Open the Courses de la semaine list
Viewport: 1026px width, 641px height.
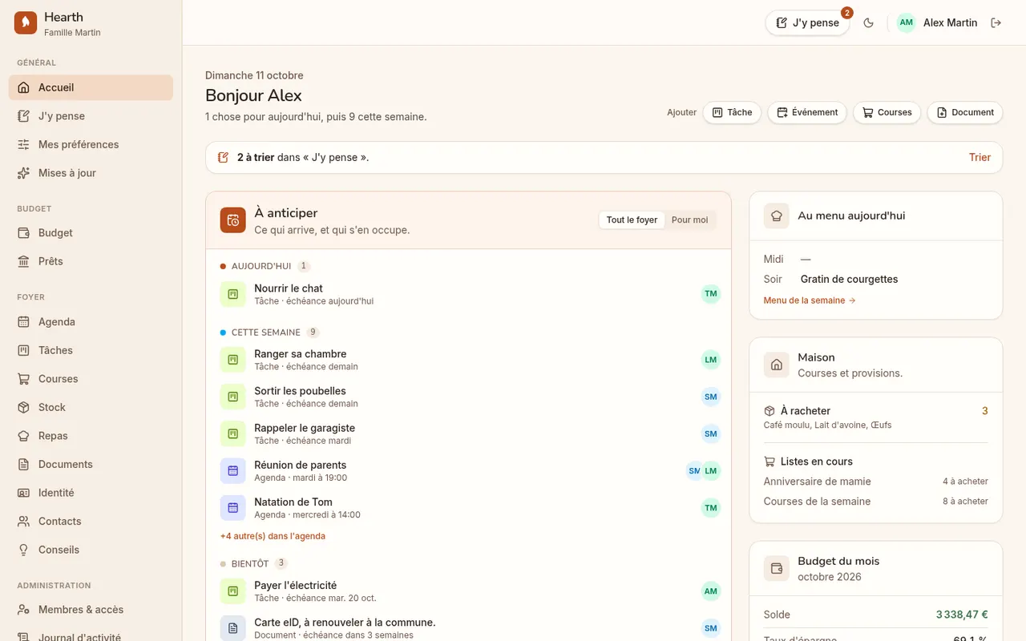(x=876, y=502)
